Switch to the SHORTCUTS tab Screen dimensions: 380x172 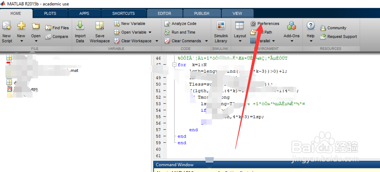pyautogui.click(x=123, y=14)
